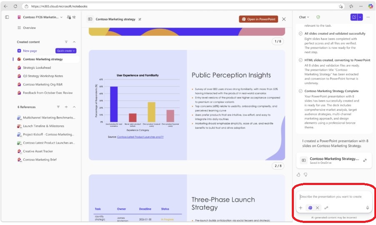The image size is (376, 225).
Task: Close the presentation preview pane
Action: click(284, 19)
